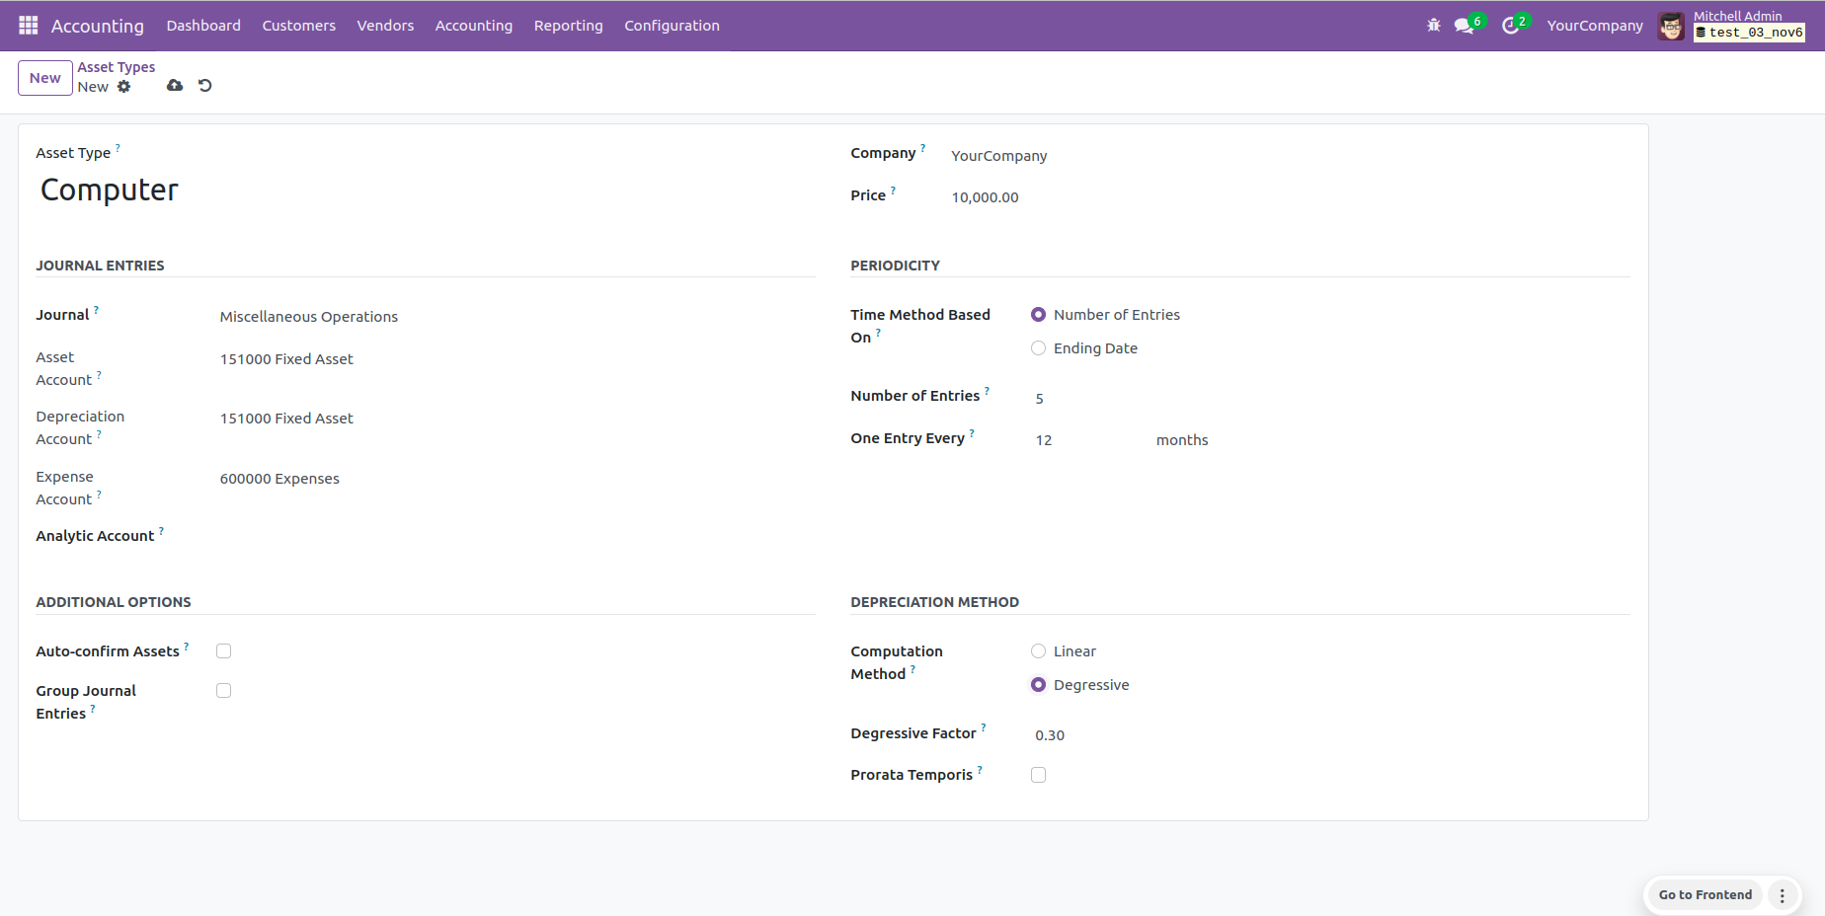The height and width of the screenshot is (916, 1825).
Task: Click the Asset Types breadcrumb link
Action: 117,67
